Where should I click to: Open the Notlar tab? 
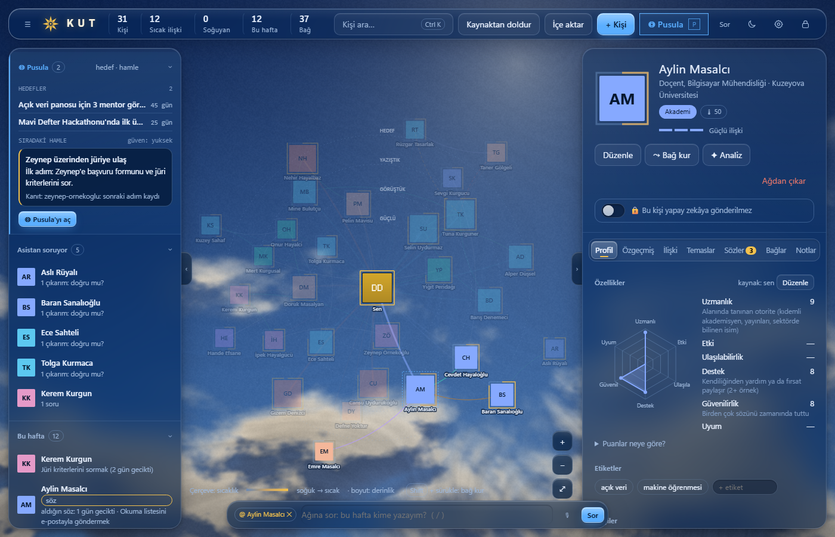coord(806,251)
